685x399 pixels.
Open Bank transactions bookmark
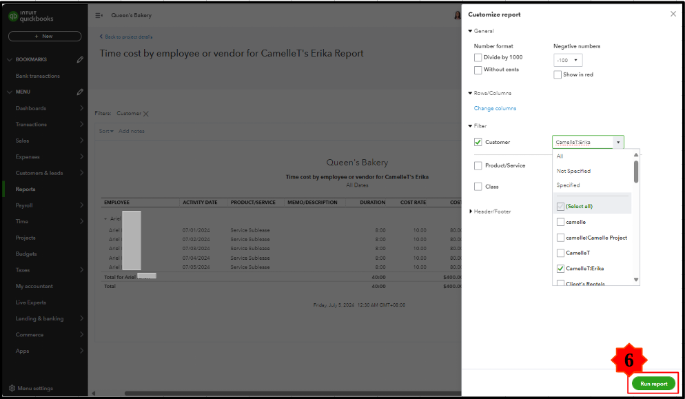38,76
